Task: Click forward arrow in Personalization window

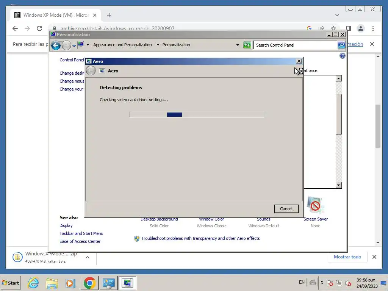Action: point(66,45)
